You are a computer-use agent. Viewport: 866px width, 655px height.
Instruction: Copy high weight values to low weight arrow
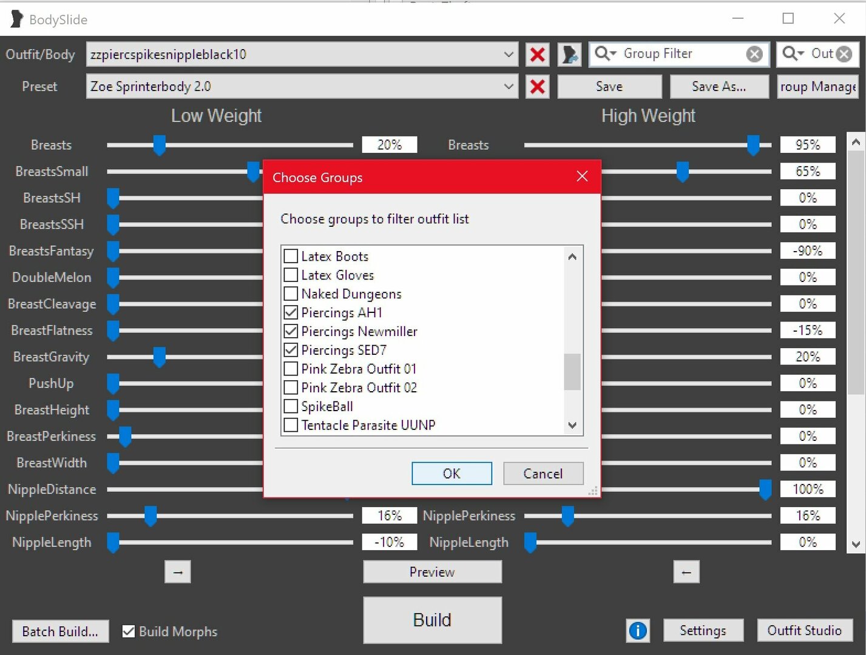point(686,572)
